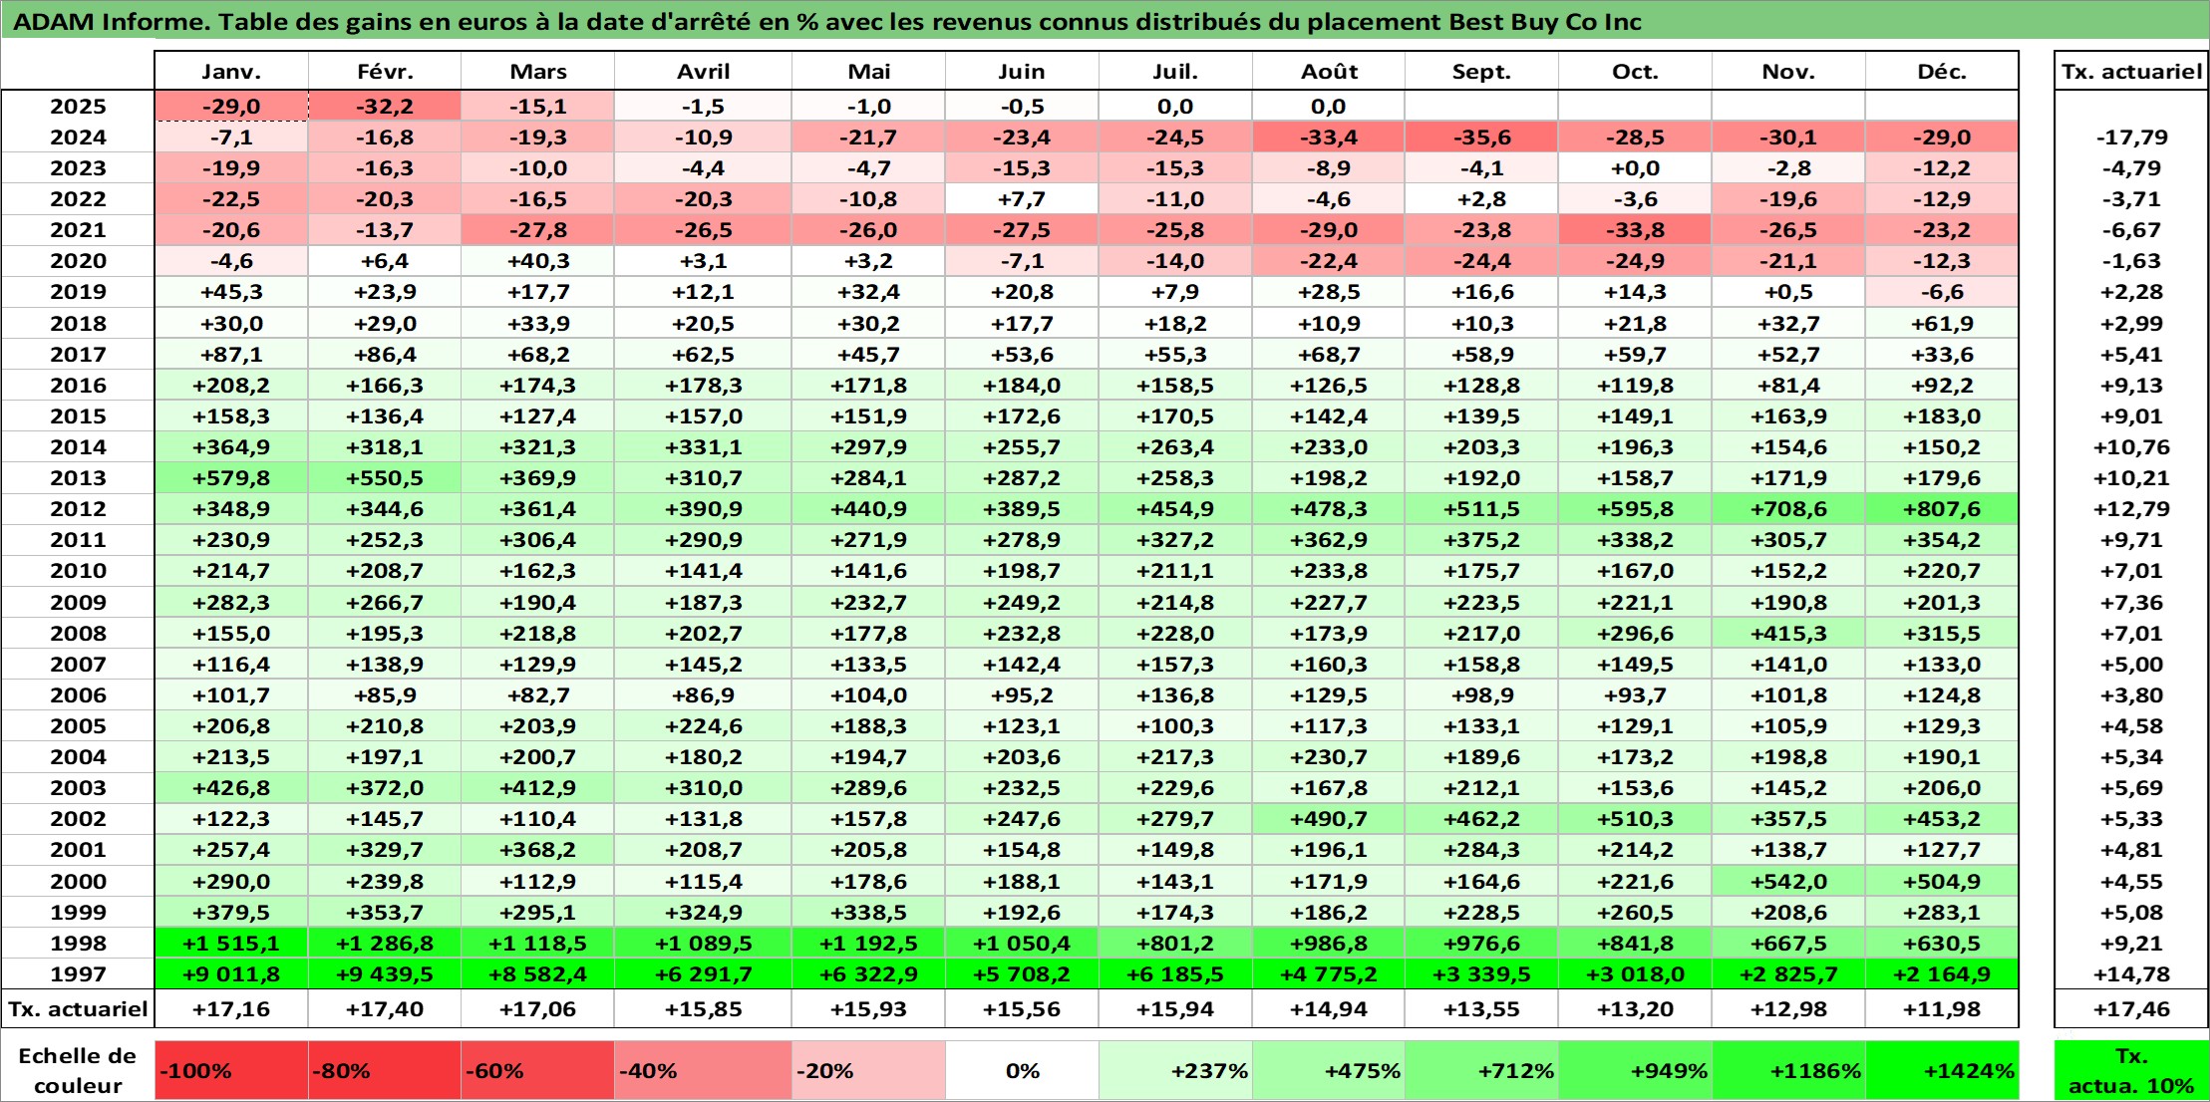The image size is (2210, 1102).
Task: Click cell +2 164,9 for December 1997
Action: [x=1942, y=973]
